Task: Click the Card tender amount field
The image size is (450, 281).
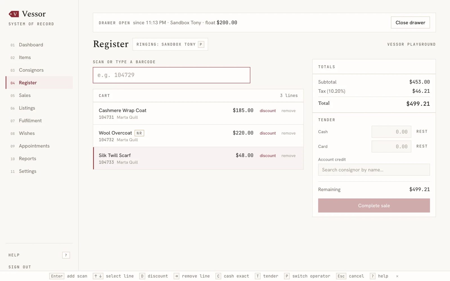Action: 391,146
